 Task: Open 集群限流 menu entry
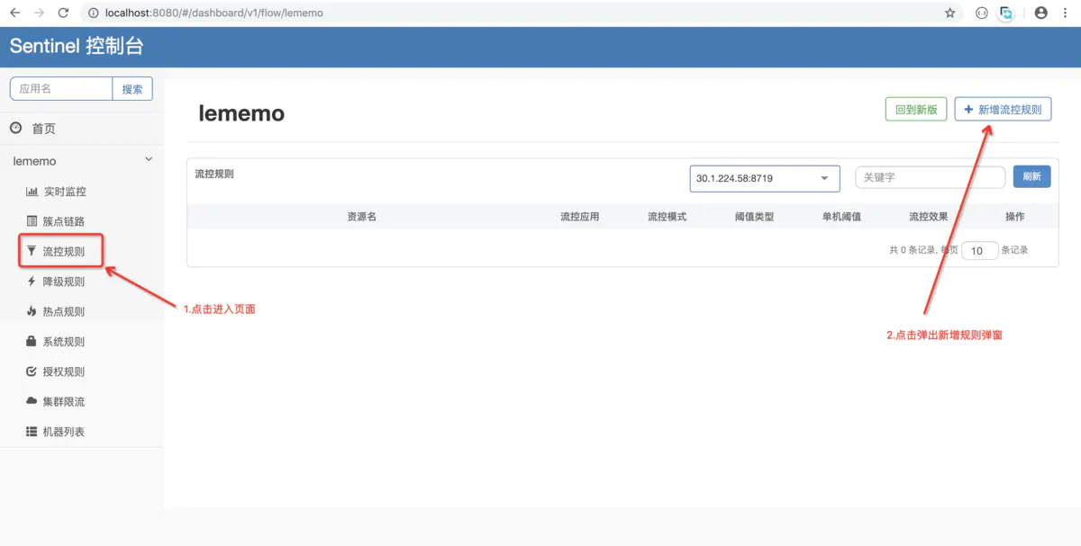tap(65, 401)
